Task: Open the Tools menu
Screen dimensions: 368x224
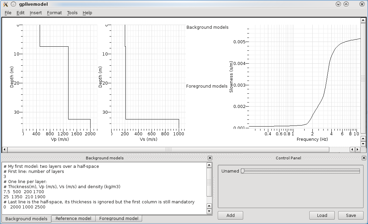Action: [72, 13]
